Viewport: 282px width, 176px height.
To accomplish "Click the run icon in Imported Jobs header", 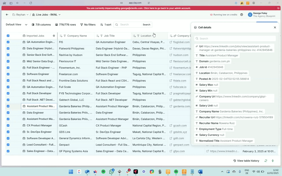I will coord(54,36).
